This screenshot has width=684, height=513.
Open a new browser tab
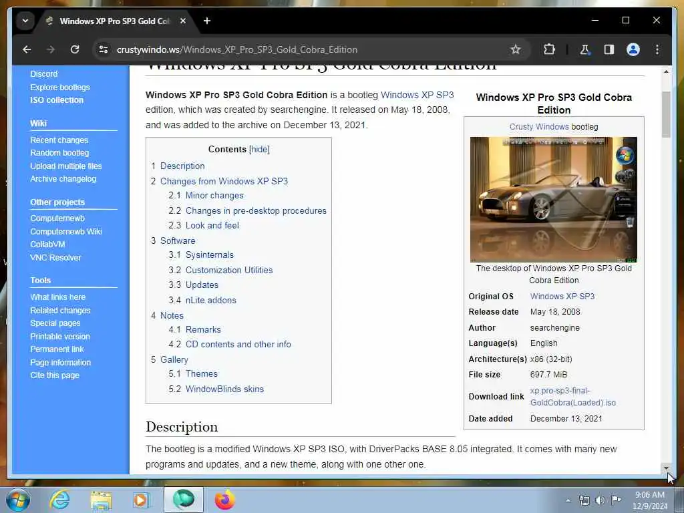tap(207, 21)
